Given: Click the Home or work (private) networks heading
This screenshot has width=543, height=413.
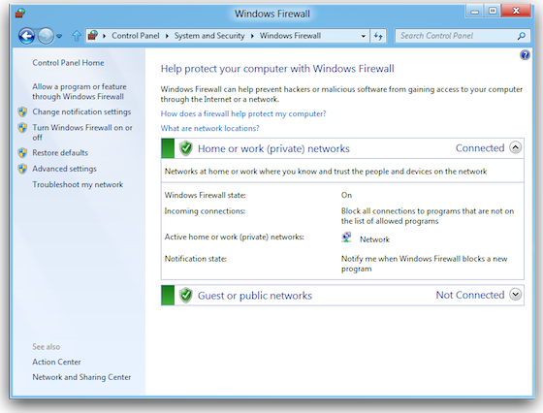Looking at the screenshot, I should 273,148.
